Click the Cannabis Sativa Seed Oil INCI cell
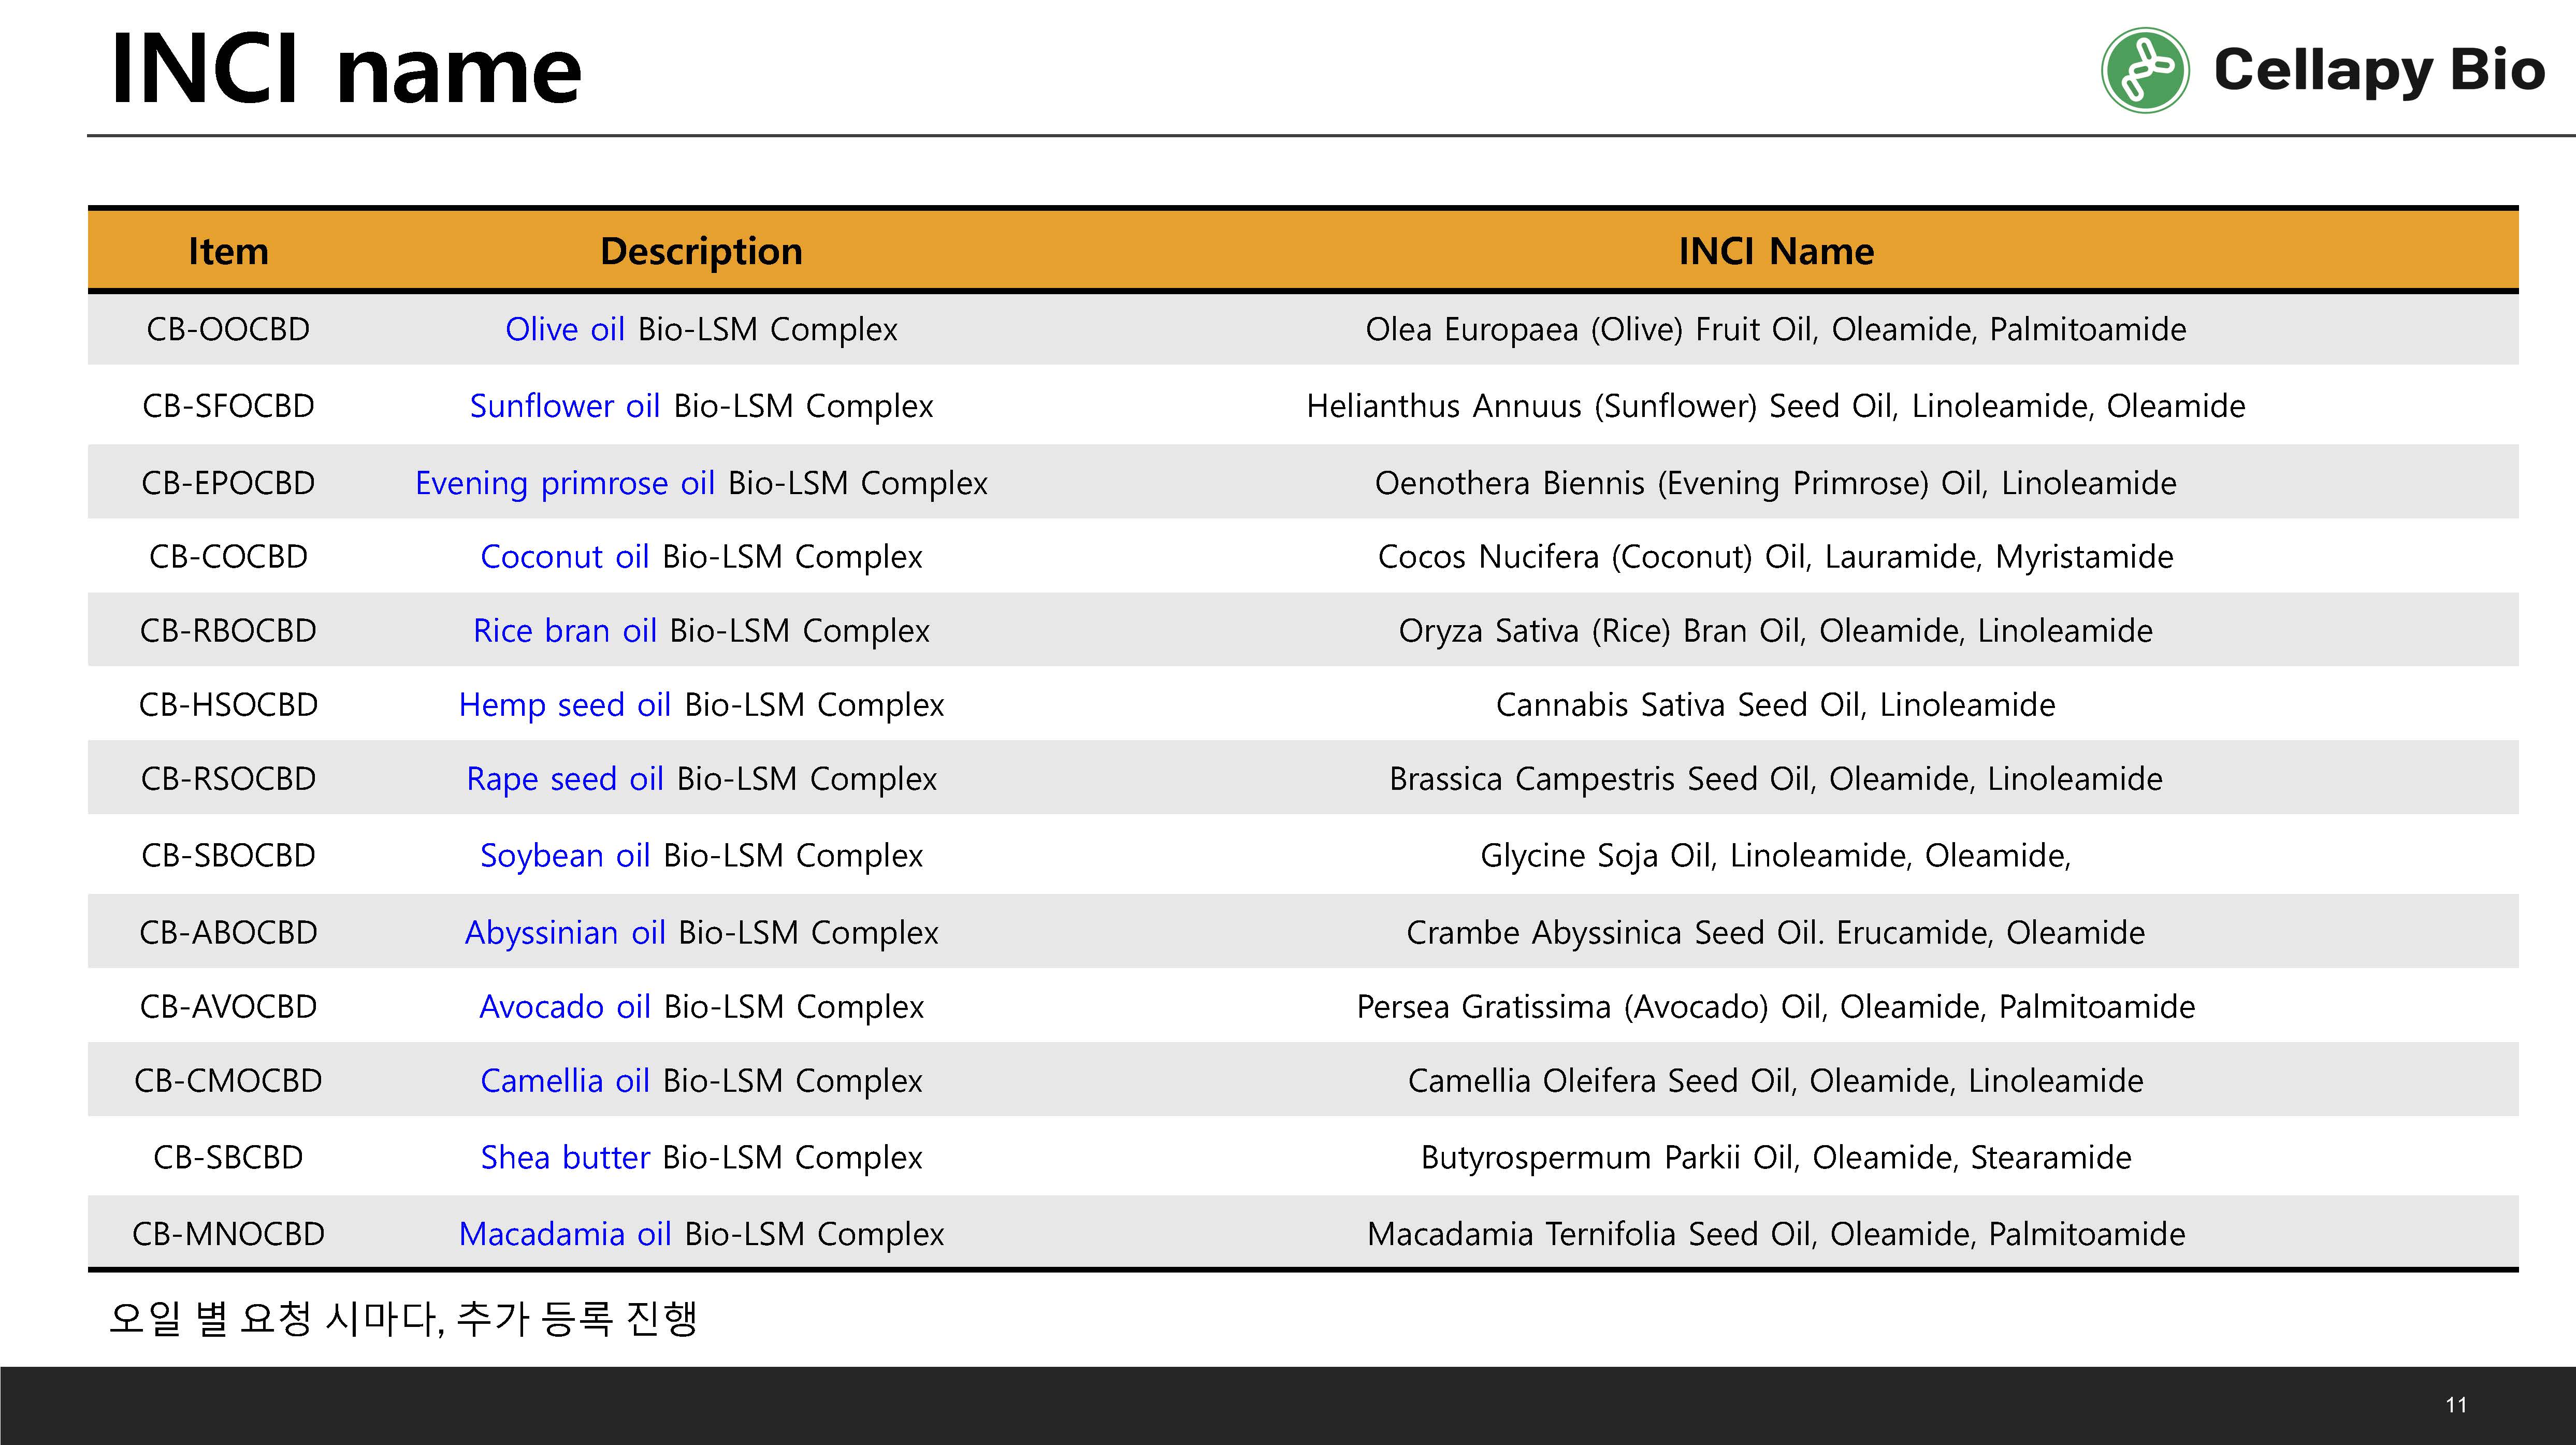 tap(1776, 704)
